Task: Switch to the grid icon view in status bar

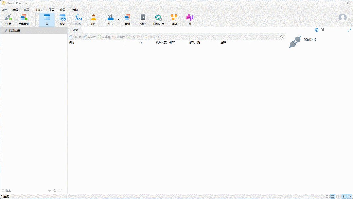Action: tap(328, 196)
